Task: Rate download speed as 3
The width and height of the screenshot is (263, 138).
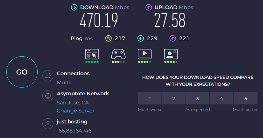Action: (198, 98)
